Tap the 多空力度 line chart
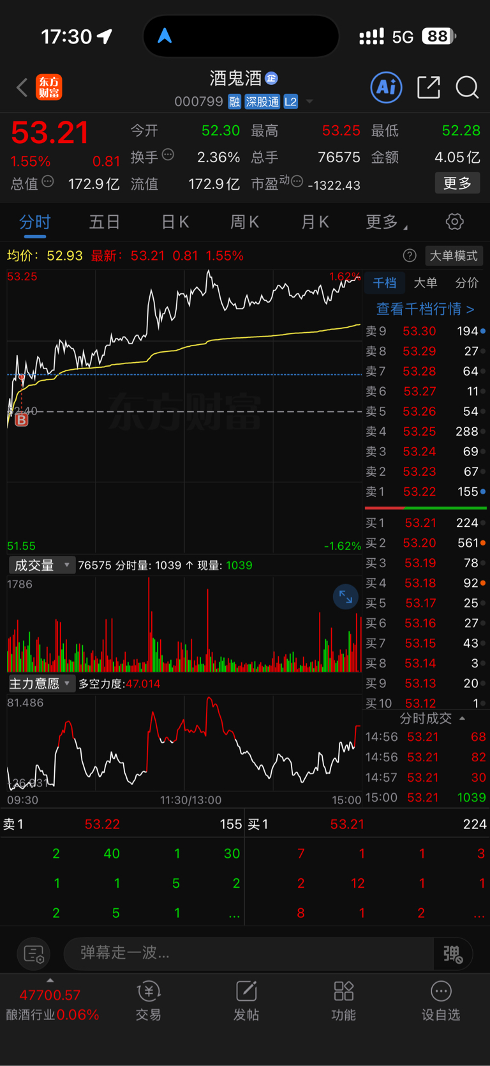 coord(184,743)
